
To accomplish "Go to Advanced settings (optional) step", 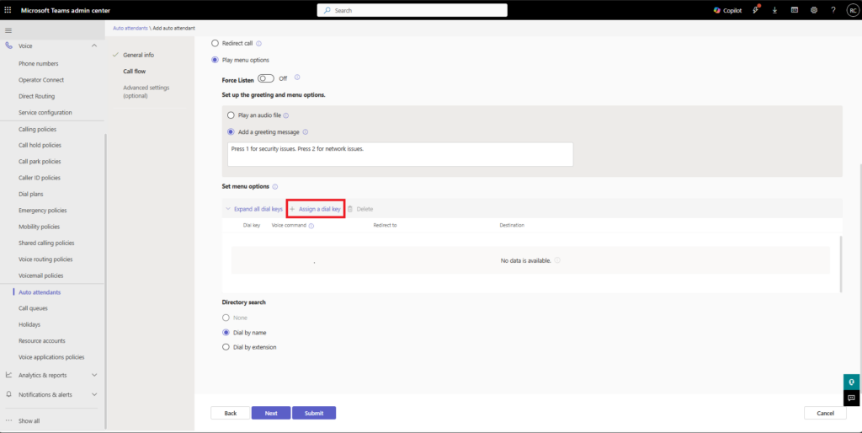I will [x=146, y=91].
